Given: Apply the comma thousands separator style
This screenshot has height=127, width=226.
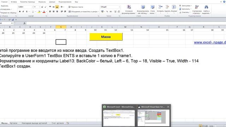Looking at the screenshot, I should 111,12.
